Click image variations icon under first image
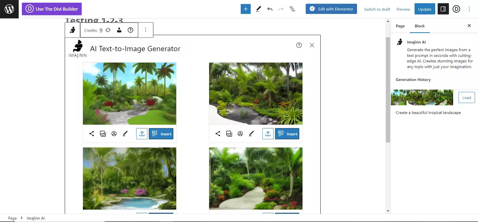 pos(103,134)
